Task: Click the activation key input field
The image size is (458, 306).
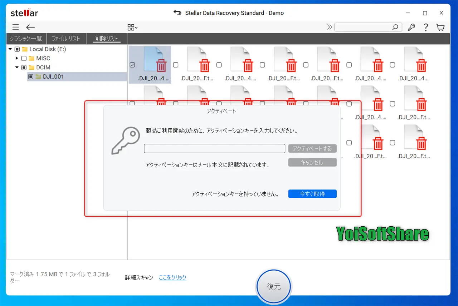Action: pos(214,148)
